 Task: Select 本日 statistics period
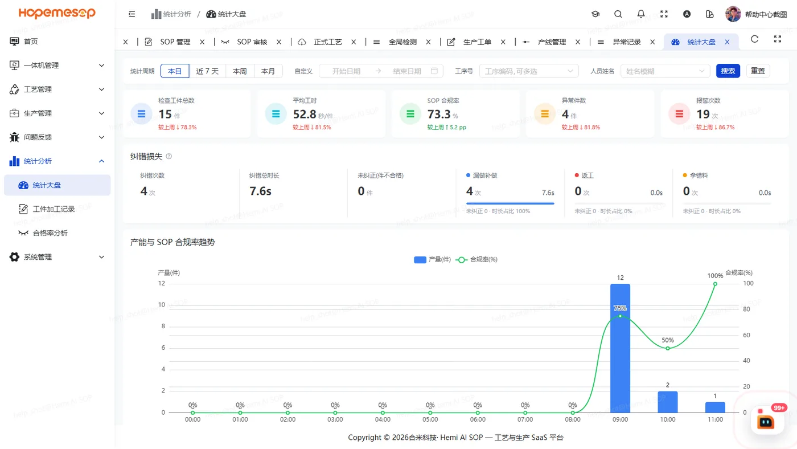pyautogui.click(x=175, y=71)
